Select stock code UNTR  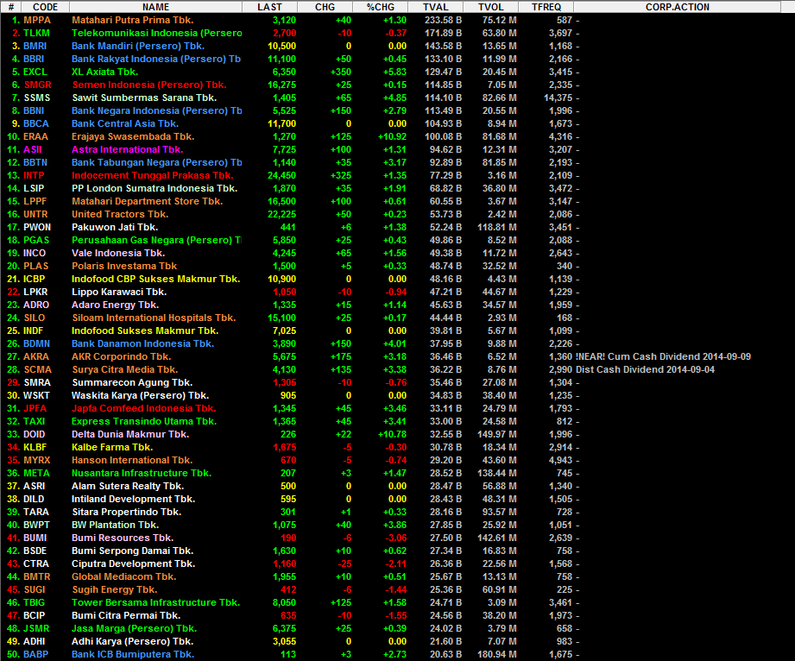[x=35, y=214]
